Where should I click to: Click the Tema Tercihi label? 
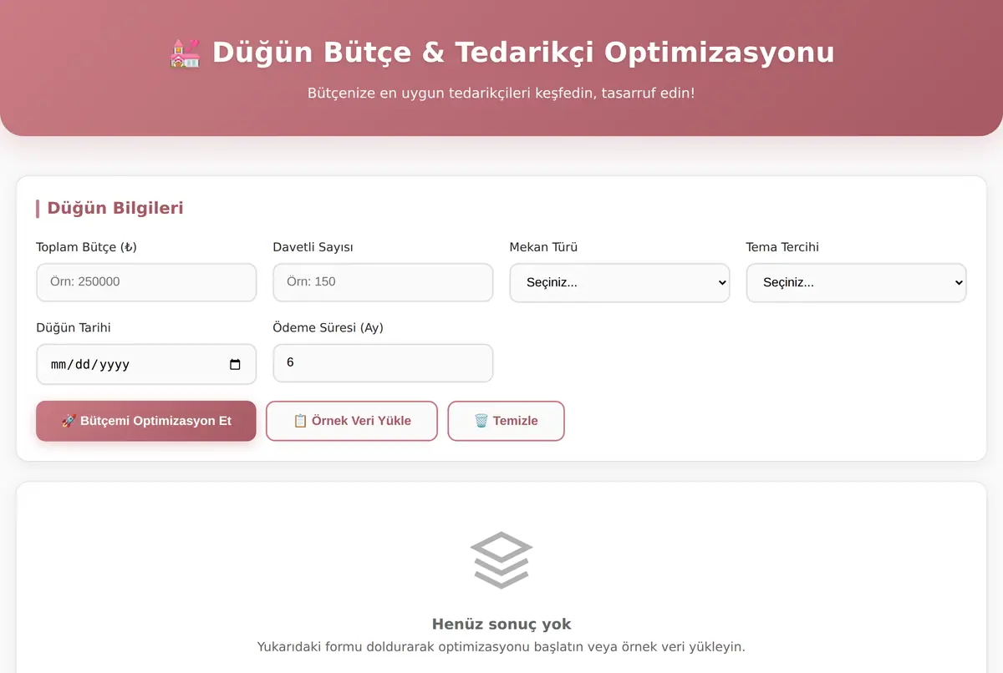[782, 247]
